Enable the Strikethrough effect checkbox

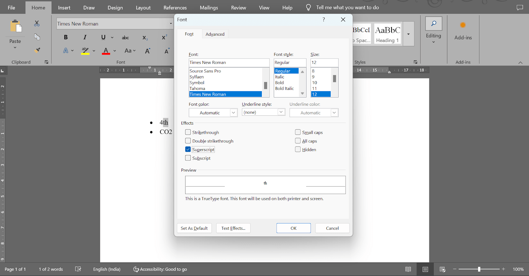188,132
